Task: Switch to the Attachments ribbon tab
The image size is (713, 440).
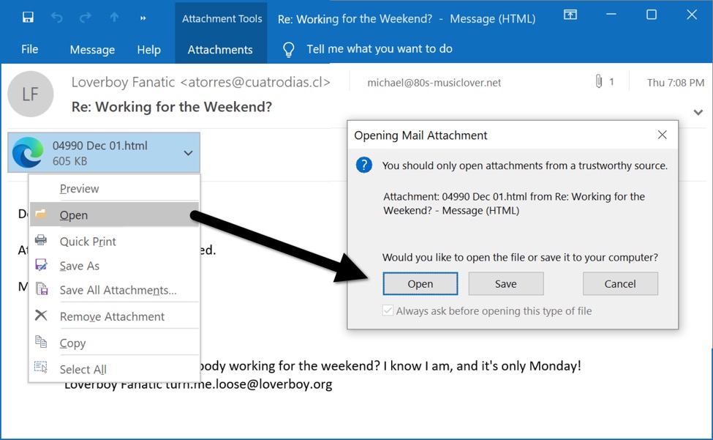Action: click(x=220, y=50)
